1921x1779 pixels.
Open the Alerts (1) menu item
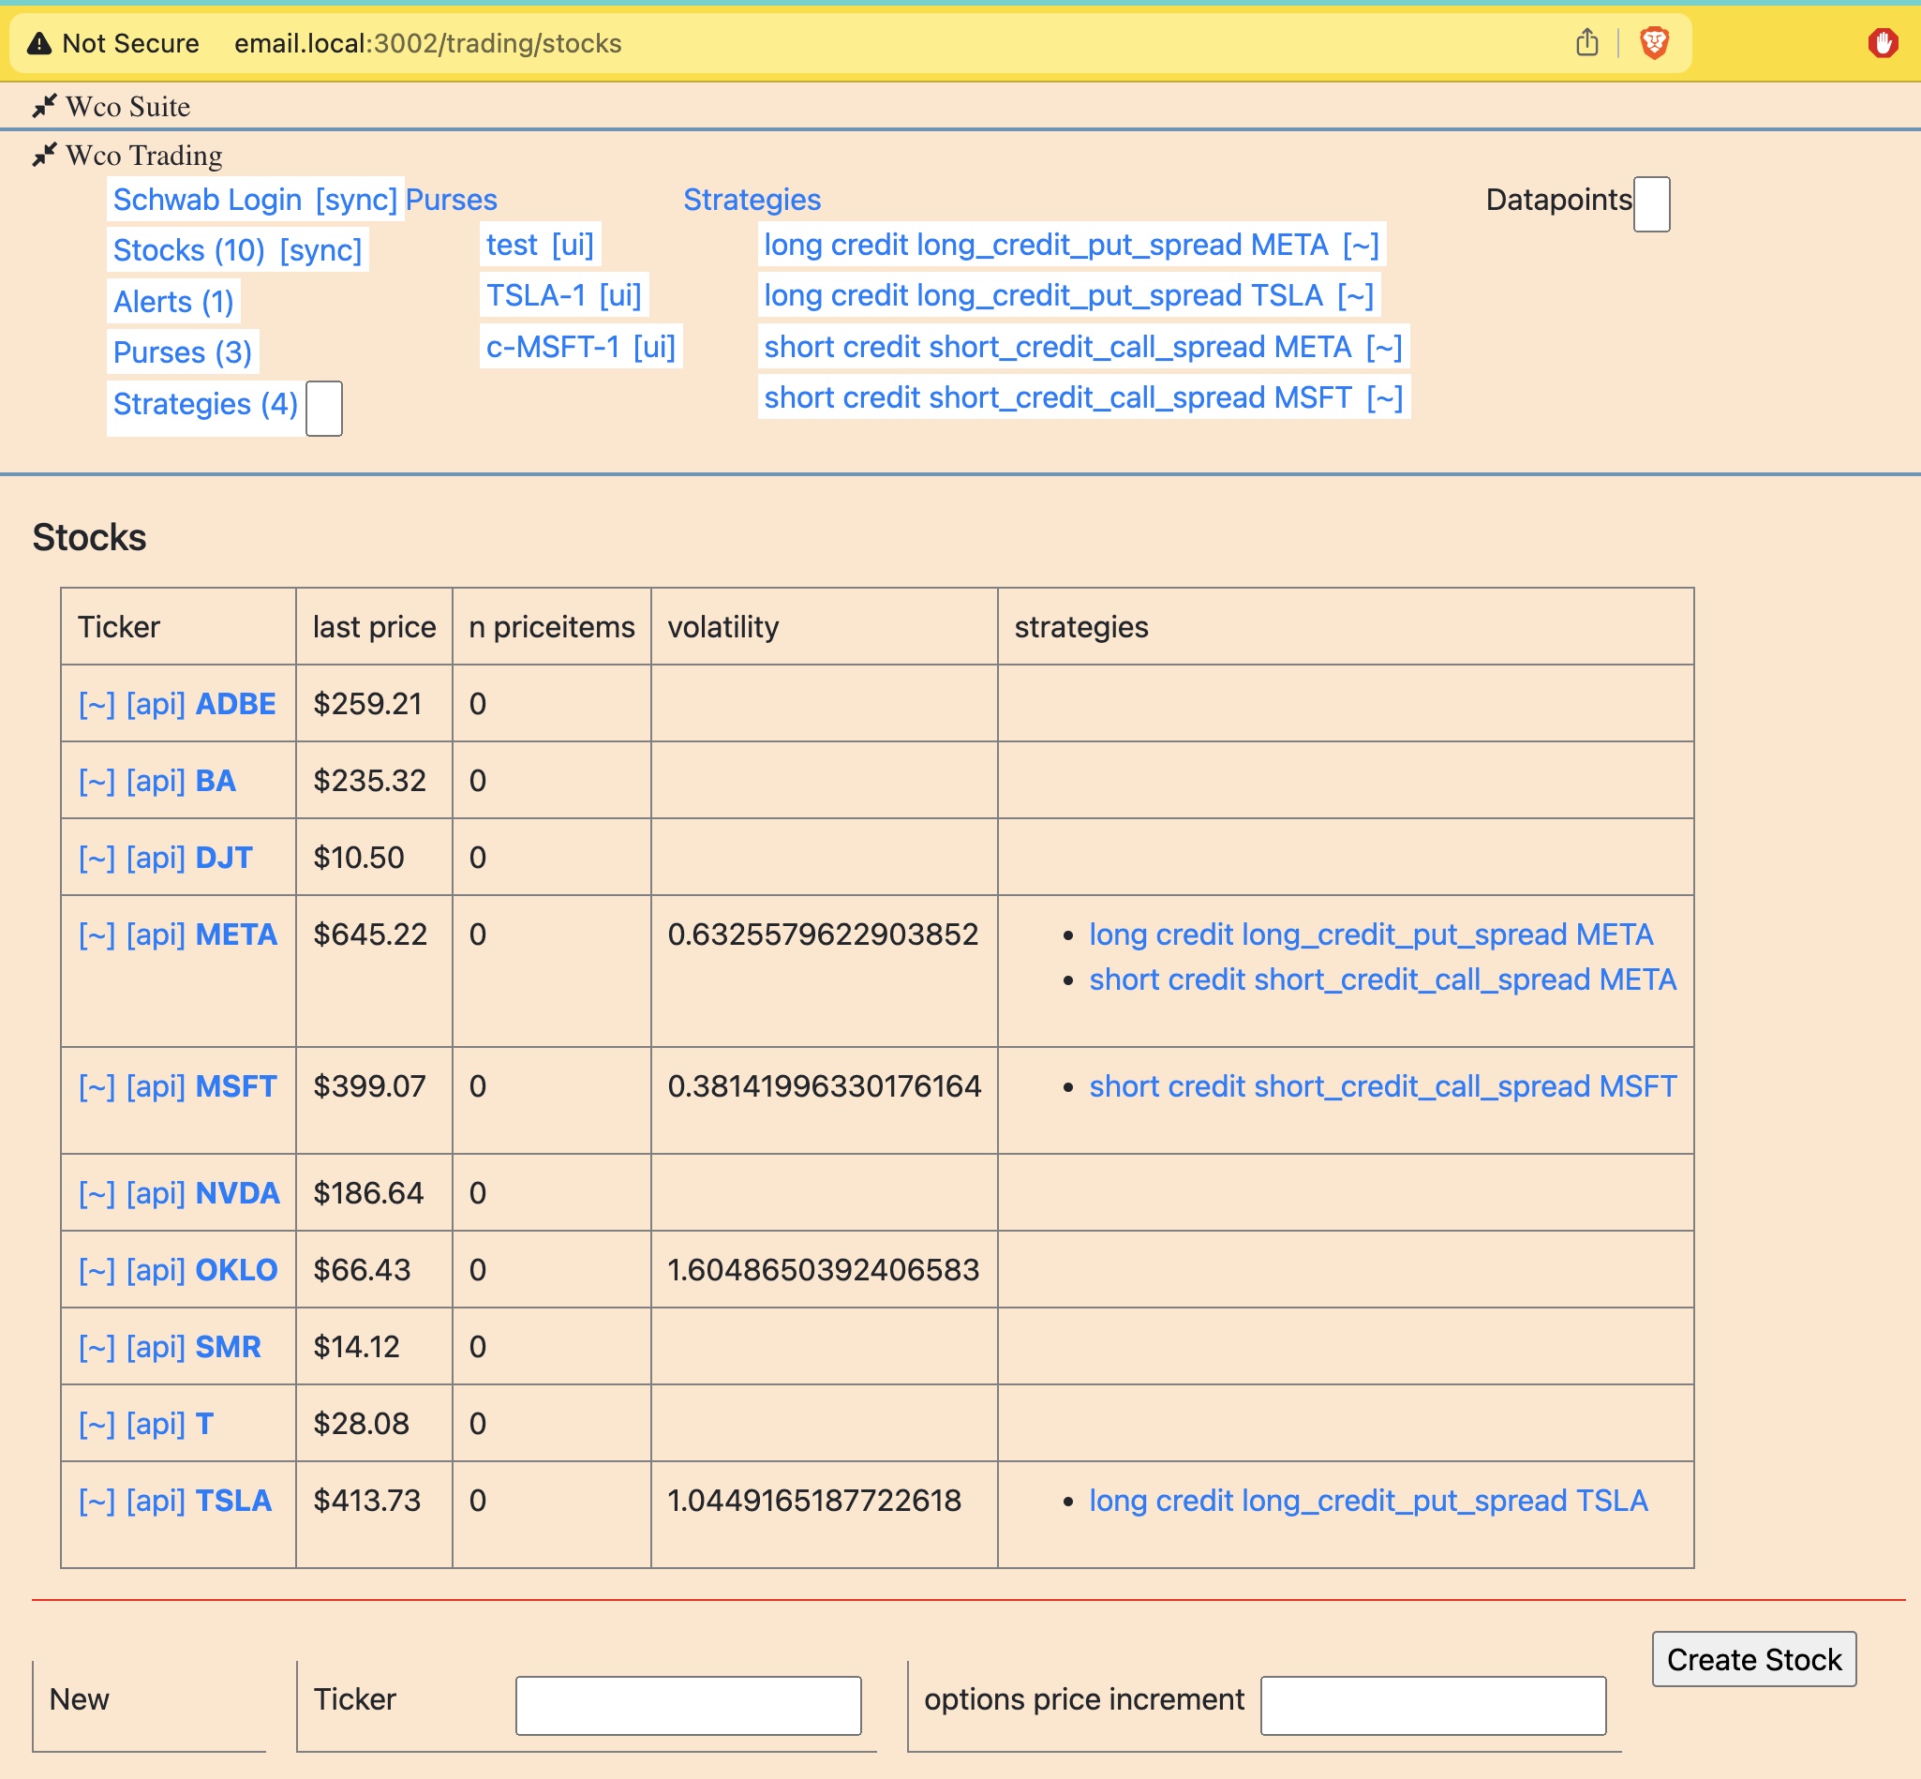pyautogui.click(x=173, y=301)
